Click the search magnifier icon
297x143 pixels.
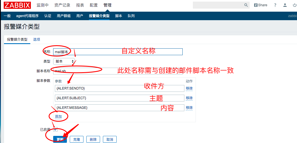[x=246, y=5]
